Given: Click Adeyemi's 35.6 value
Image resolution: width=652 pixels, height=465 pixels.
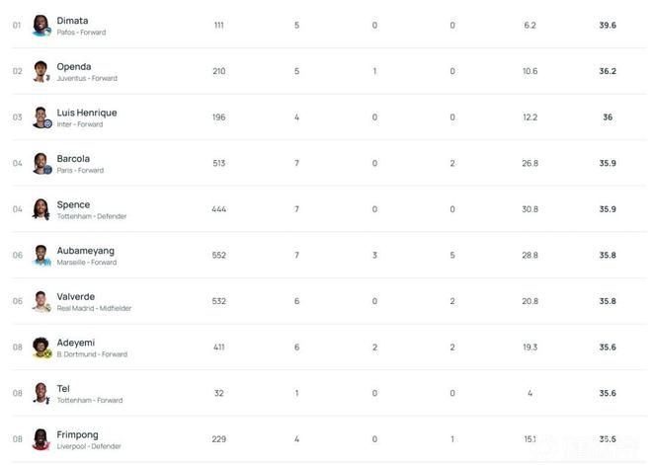Looking at the screenshot, I should tap(608, 348).
